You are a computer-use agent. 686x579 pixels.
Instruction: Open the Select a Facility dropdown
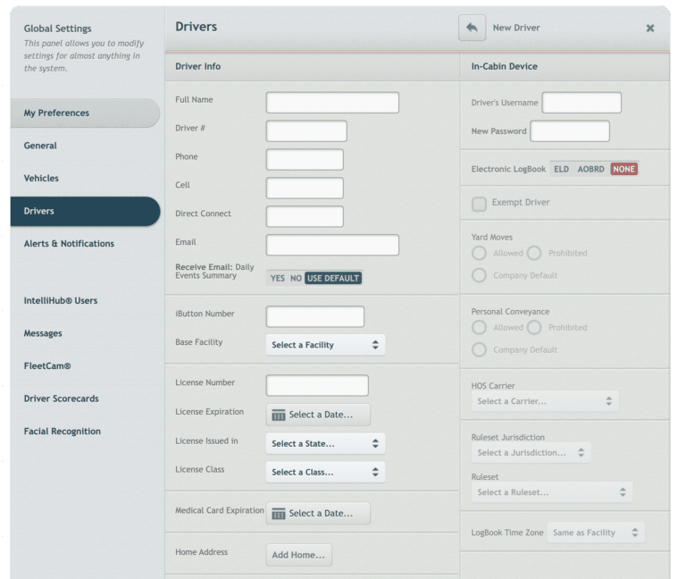pos(325,345)
